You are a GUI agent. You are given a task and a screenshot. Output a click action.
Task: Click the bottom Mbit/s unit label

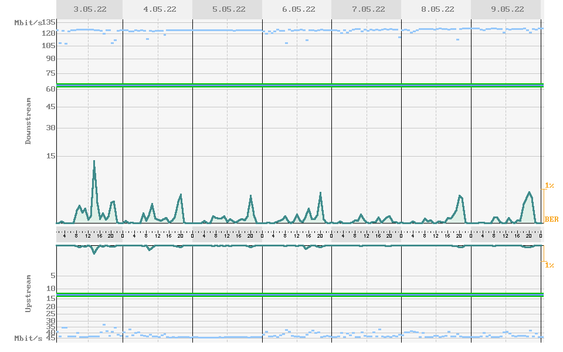(x=28, y=339)
